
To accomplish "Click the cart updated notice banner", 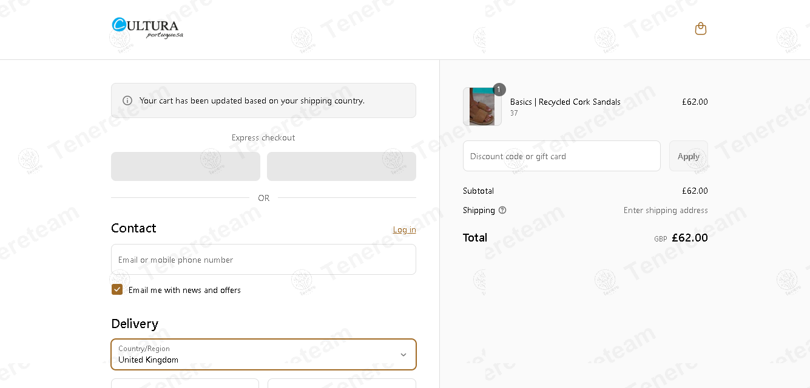I will [x=263, y=100].
